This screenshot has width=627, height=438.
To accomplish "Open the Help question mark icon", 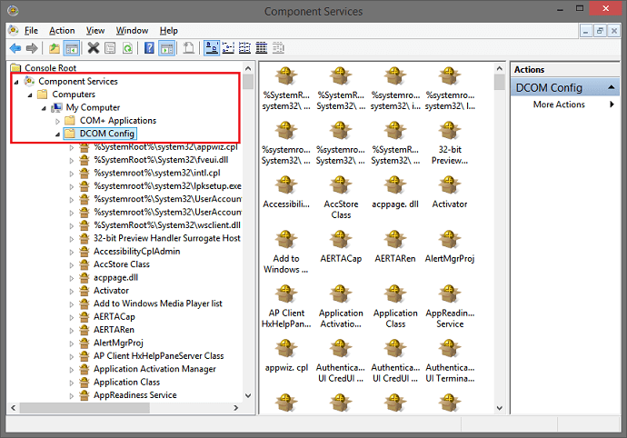I will (x=149, y=48).
